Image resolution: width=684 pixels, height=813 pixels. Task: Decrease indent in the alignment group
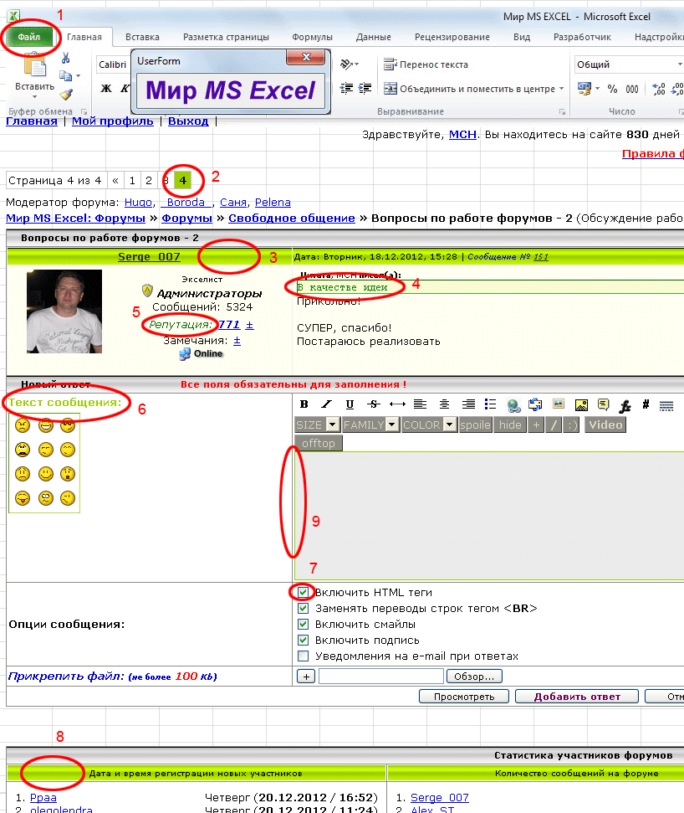(x=346, y=89)
